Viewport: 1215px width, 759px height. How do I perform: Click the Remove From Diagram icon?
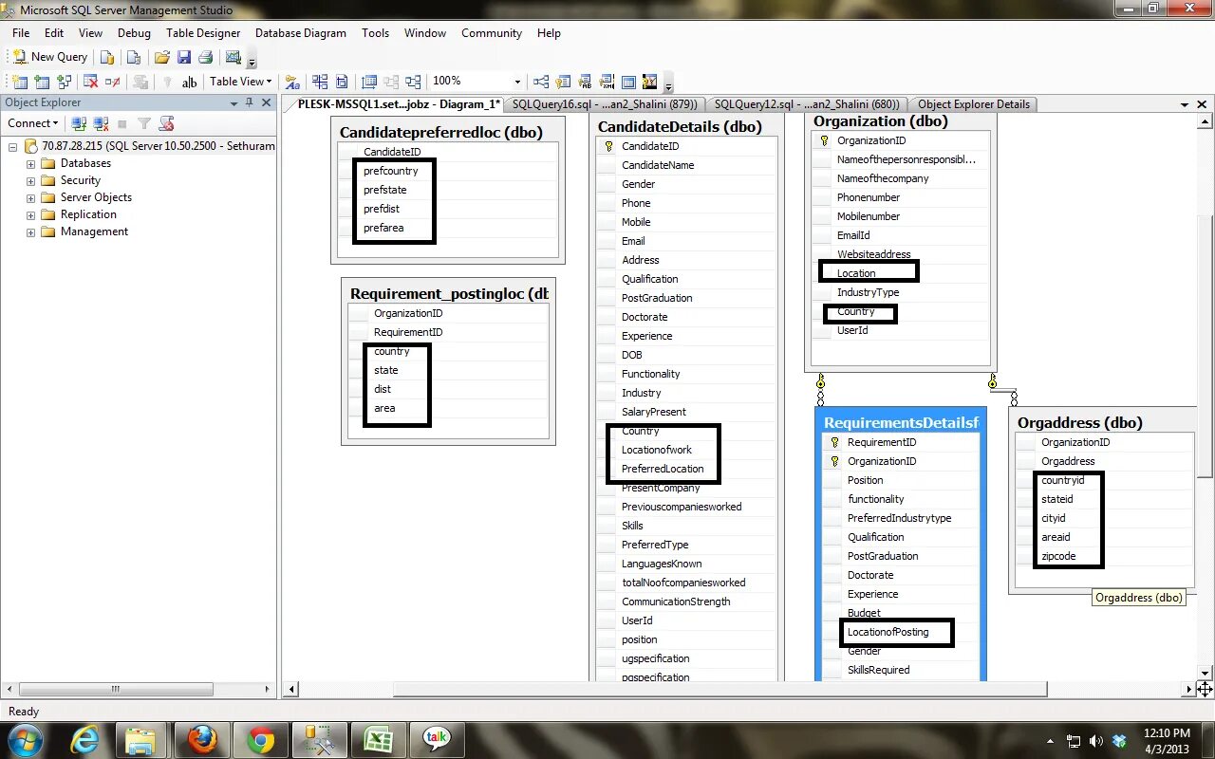113,82
